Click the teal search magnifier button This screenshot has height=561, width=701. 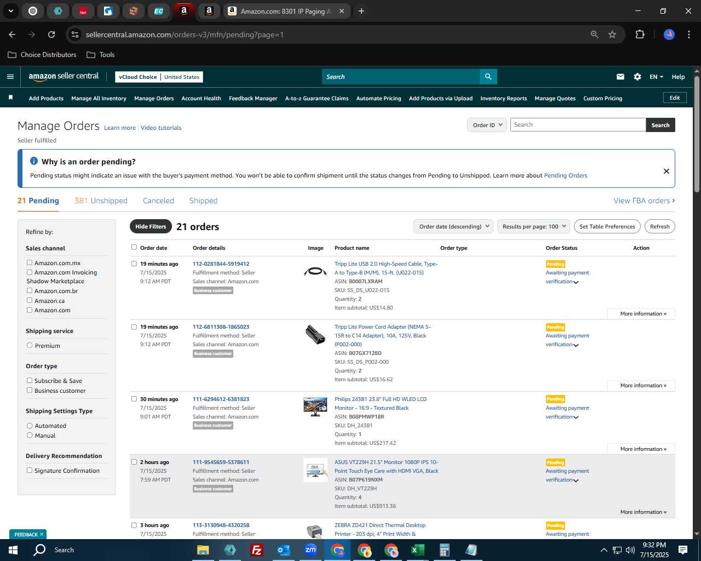click(488, 77)
